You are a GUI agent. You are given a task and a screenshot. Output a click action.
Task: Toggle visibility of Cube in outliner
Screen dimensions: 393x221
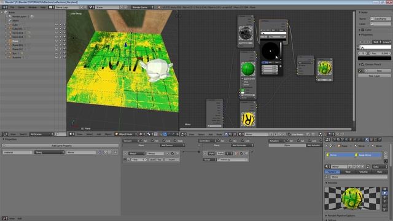pos(56,25)
